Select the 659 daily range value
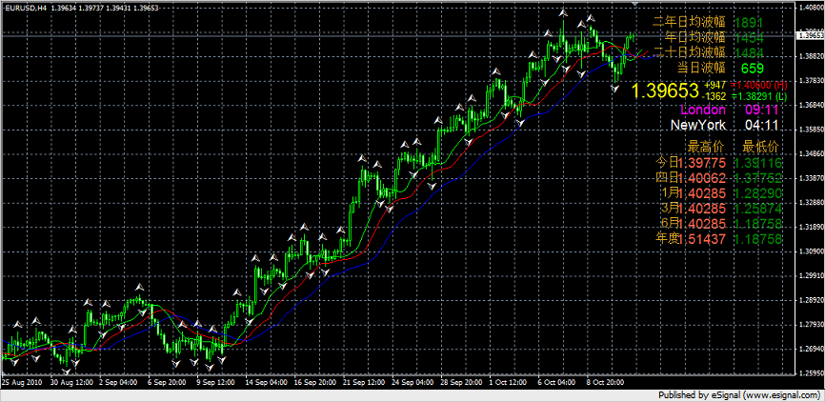The image size is (825, 402). 753,68
